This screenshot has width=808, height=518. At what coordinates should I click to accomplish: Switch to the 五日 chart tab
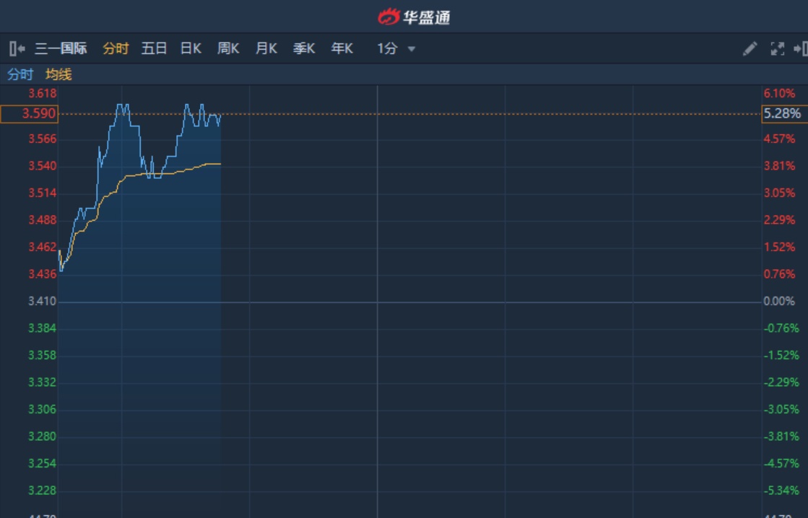click(154, 49)
